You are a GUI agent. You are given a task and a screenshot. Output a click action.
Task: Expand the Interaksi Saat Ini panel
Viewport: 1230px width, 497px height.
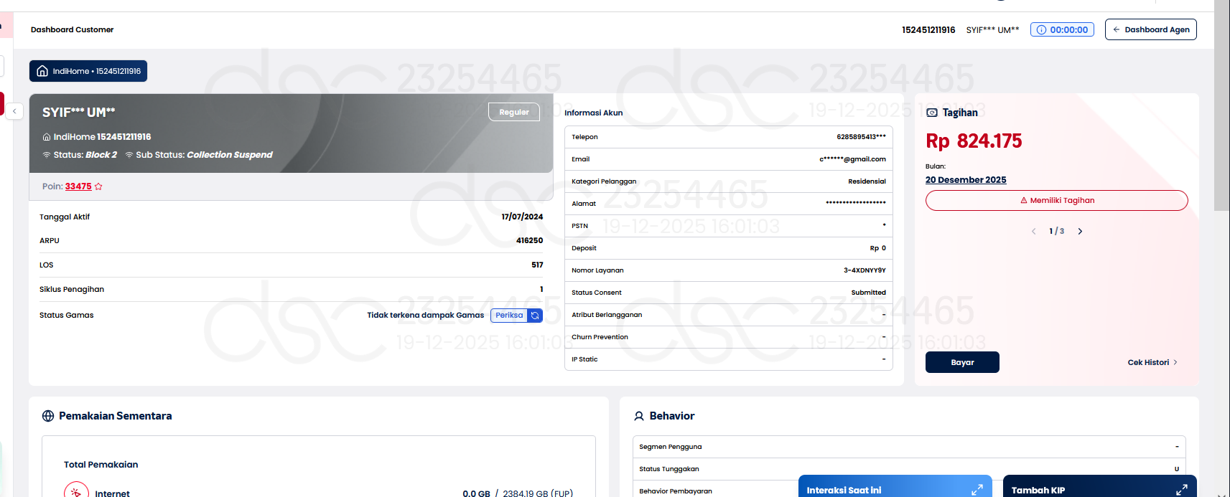click(977, 490)
